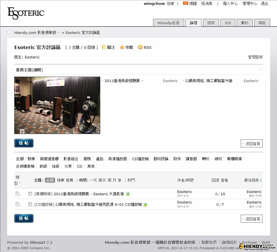Tick checkbox for 2011香港高級視聽展 thread
Screen dimensions: 277x252
pos(30,194)
